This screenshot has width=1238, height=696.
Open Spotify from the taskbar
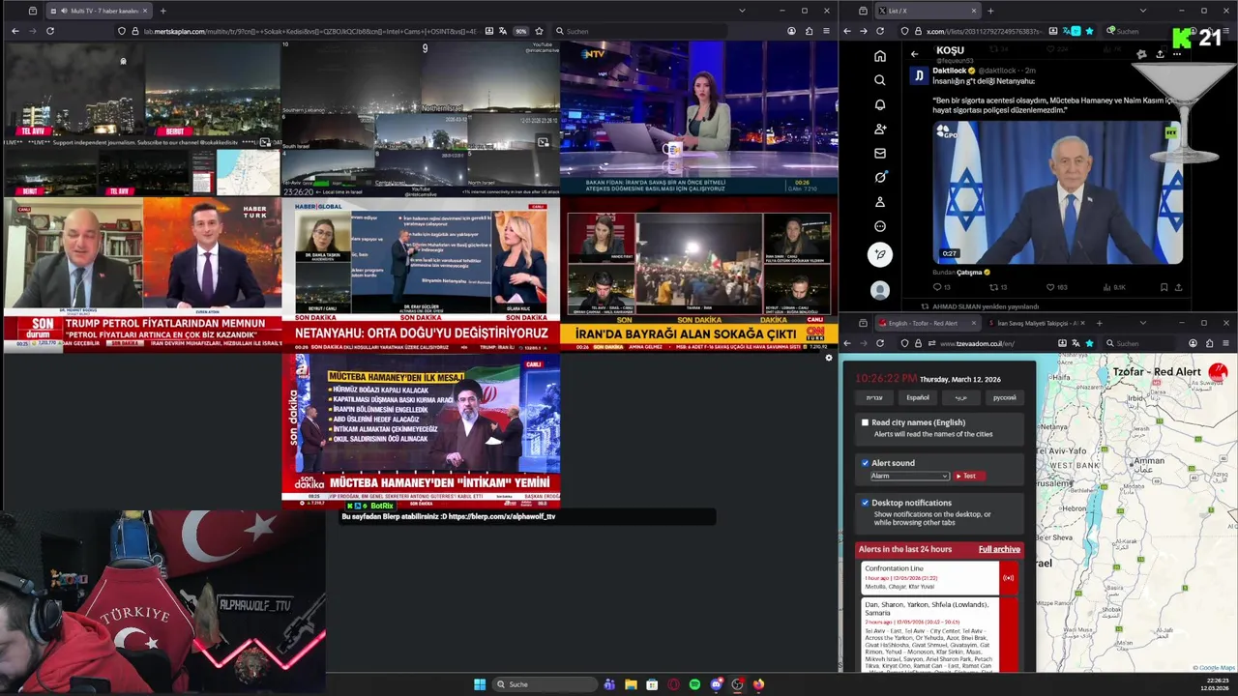point(694,684)
